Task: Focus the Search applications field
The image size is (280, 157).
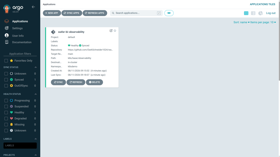Action: [x=136, y=13]
